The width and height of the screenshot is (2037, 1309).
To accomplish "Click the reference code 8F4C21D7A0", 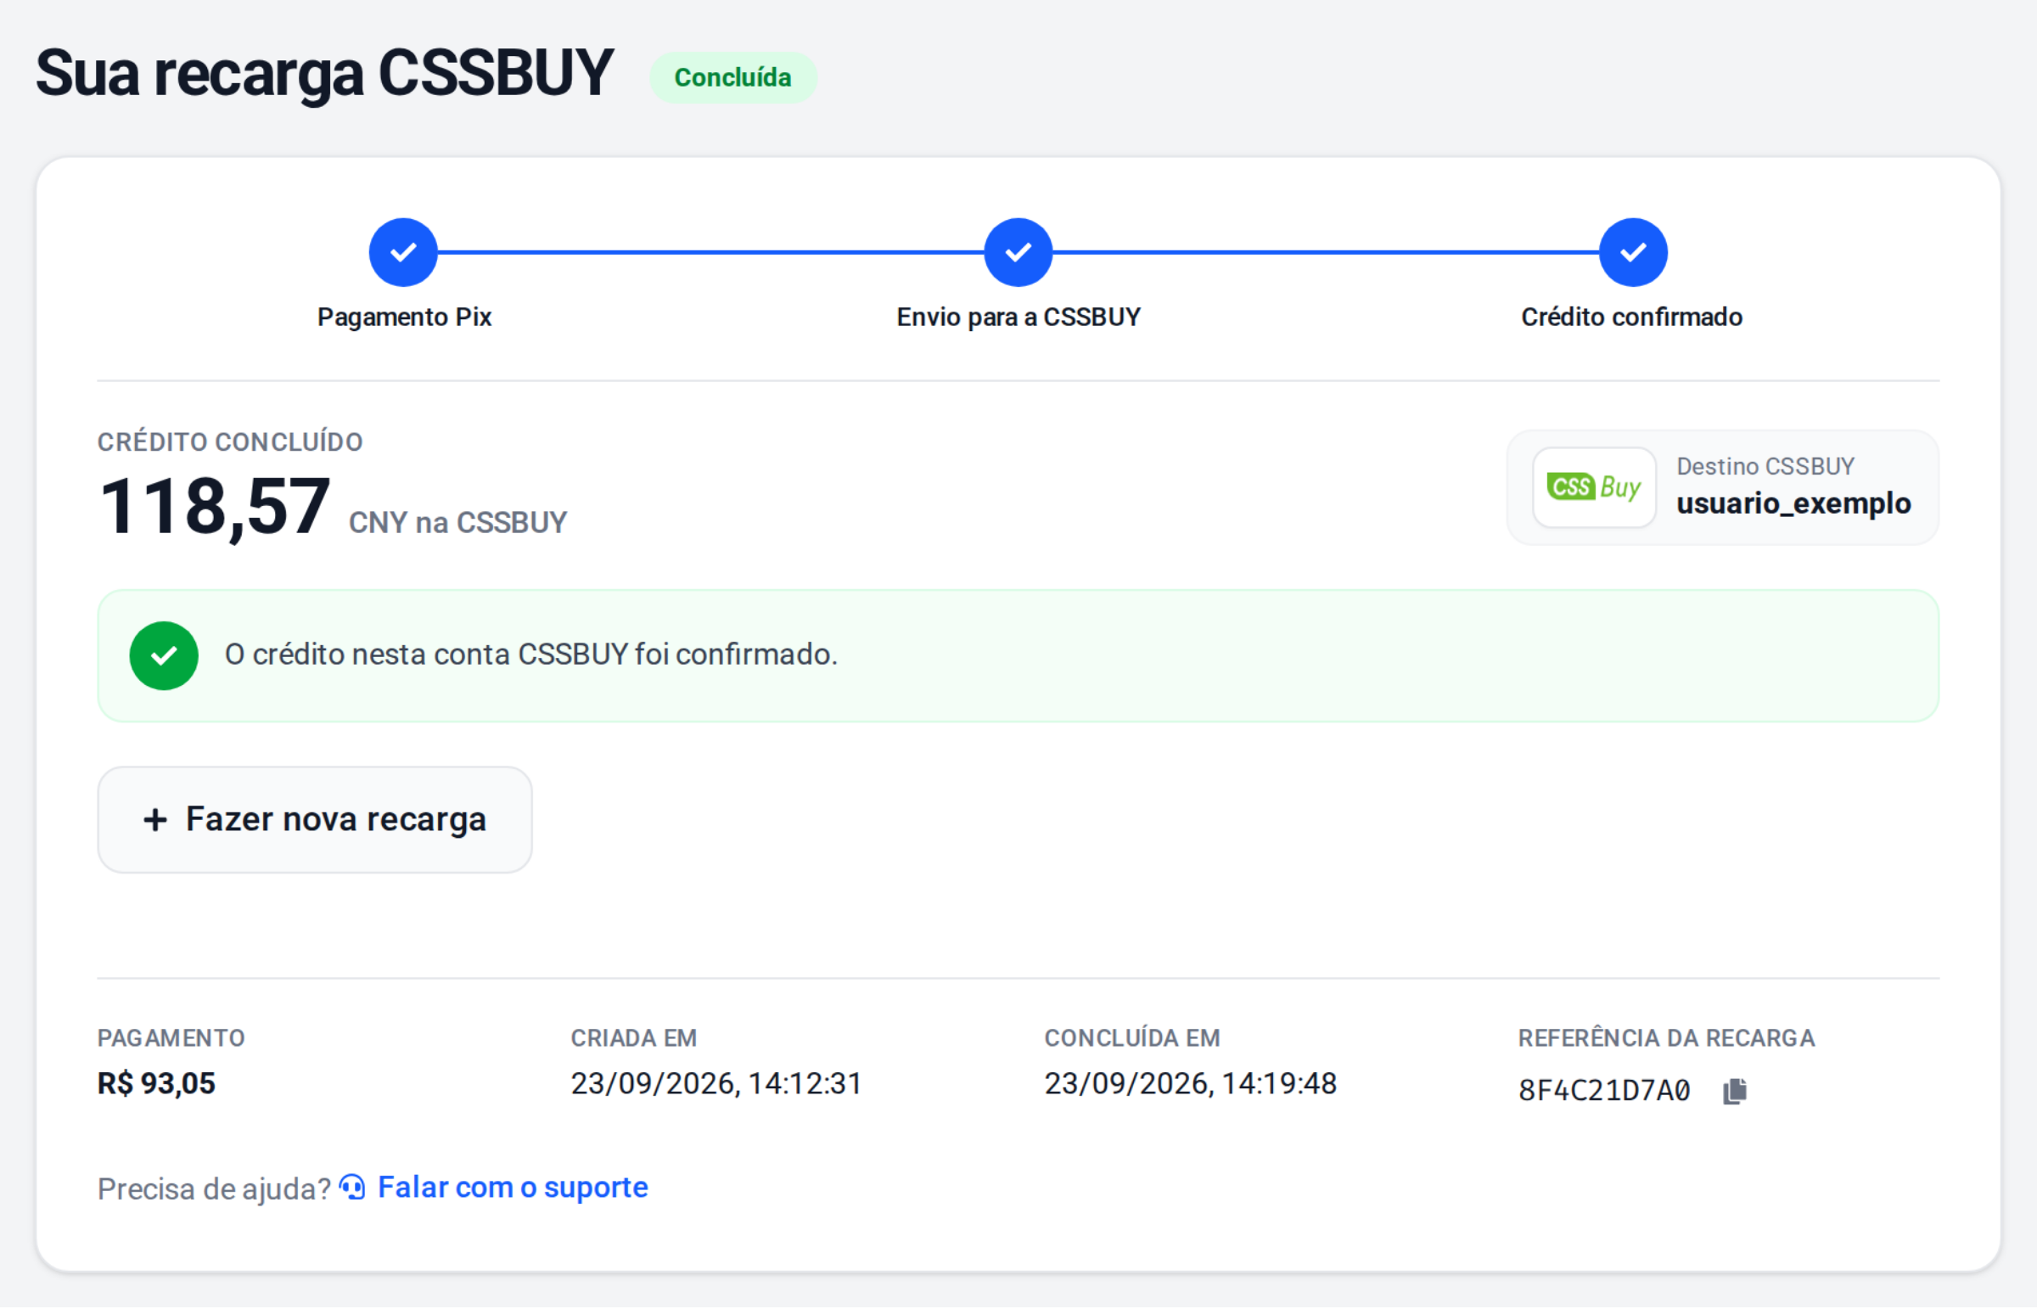I will tap(1603, 1091).
